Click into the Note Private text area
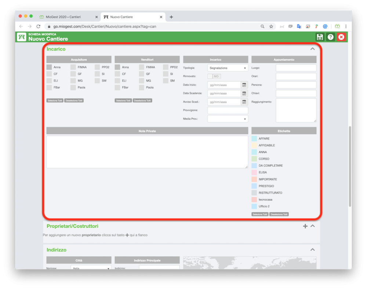367x289 pixels. [x=147, y=152]
